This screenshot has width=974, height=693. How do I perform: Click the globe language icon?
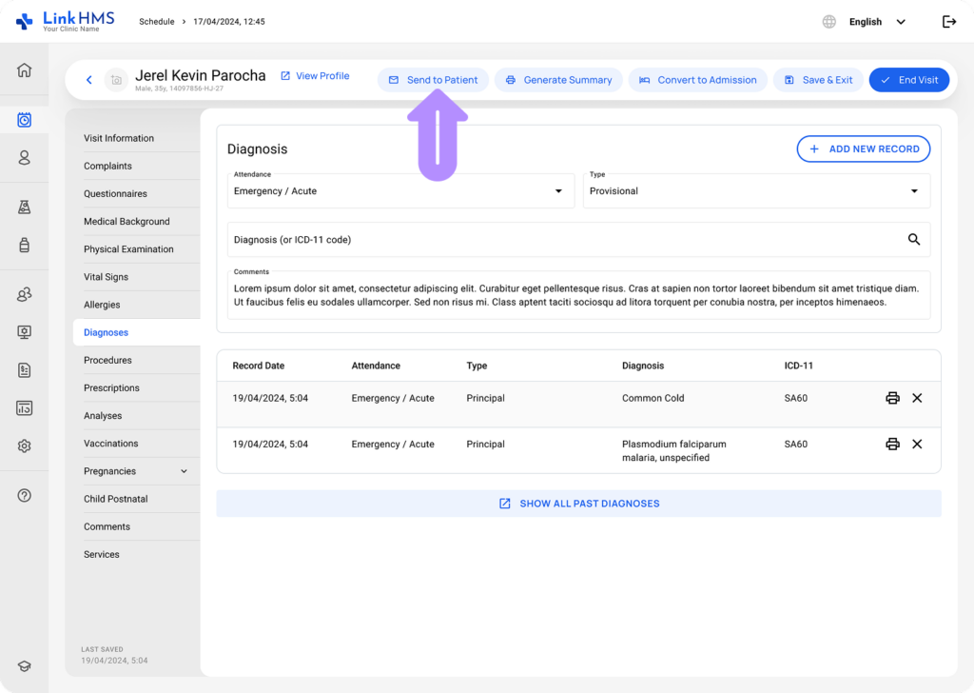pos(829,22)
